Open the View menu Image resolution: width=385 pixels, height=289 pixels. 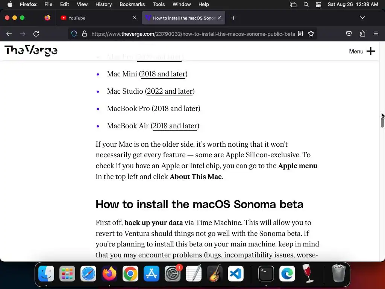click(82, 4)
